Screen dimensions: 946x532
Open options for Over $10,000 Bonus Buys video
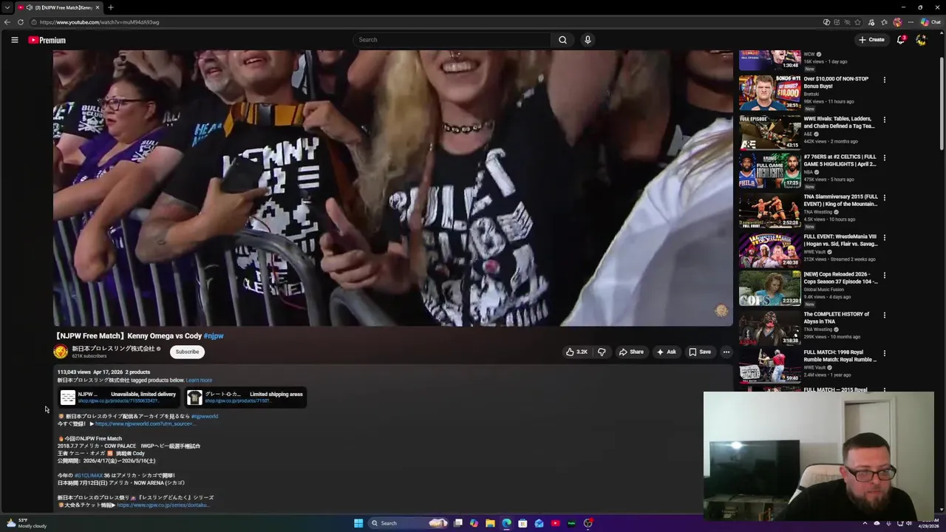pyautogui.click(x=884, y=80)
